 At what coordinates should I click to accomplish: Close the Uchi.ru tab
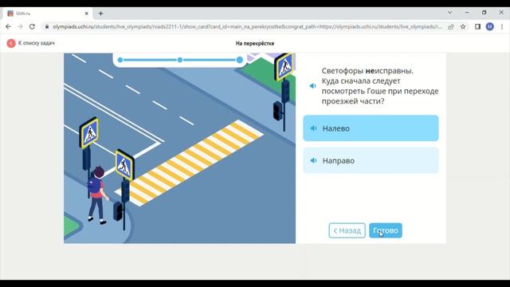click(87, 14)
